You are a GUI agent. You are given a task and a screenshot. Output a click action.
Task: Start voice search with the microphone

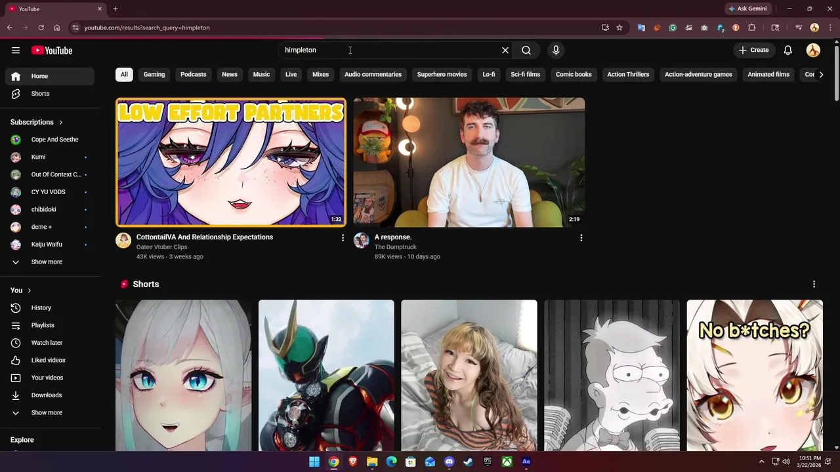pyautogui.click(x=556, y=50)
